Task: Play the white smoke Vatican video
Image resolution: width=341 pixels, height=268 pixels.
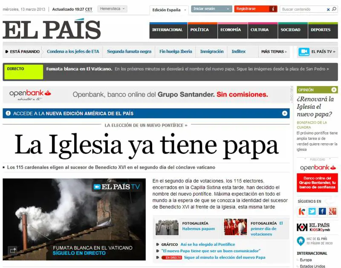Action: (x=74, y=219)
